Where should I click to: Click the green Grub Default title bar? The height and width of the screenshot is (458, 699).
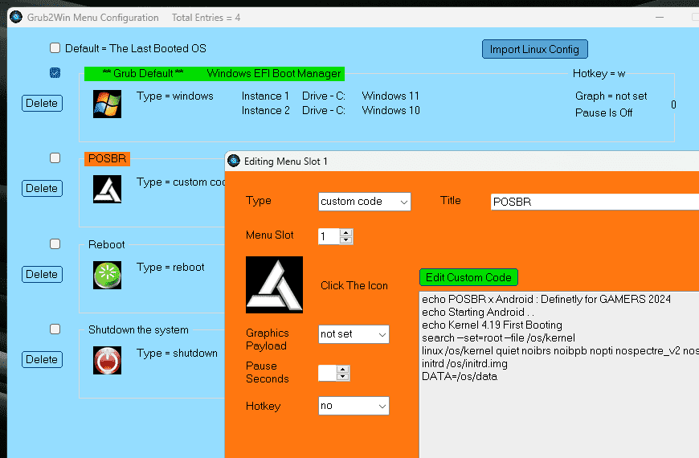click(214, 74)
